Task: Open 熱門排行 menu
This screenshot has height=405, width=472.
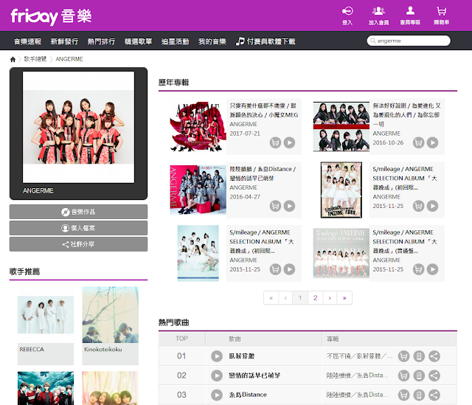Action: coord(102,41)
